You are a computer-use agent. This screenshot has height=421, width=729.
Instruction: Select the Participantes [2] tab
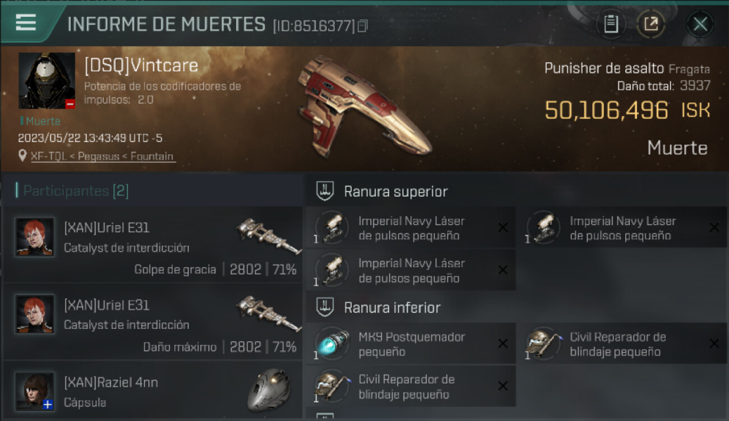(x=76, y=191)
